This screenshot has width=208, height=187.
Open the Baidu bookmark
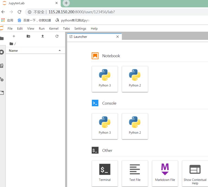34,20
